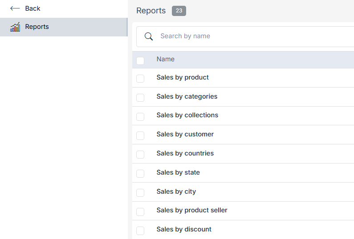Click the Back arrow icon
This screenshot has height=239, width=354.
tap(15, 8)
